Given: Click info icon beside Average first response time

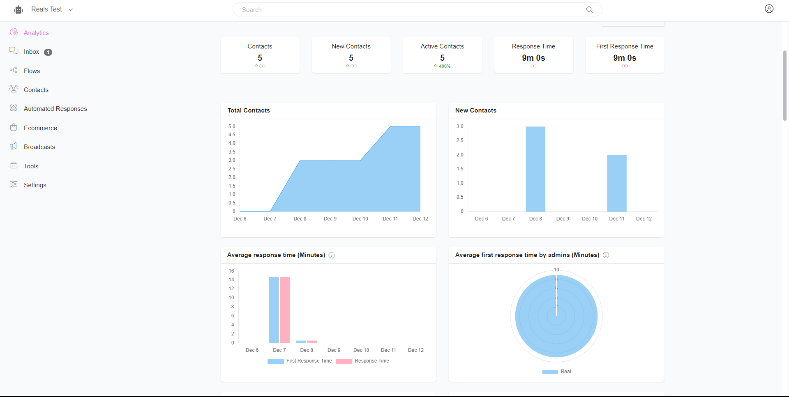Looking at the screenshot, I should [x=606, y=255].
